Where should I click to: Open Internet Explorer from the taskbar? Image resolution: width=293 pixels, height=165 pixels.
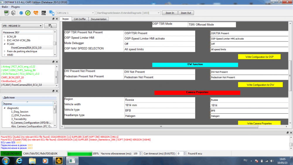pos(19,161)
